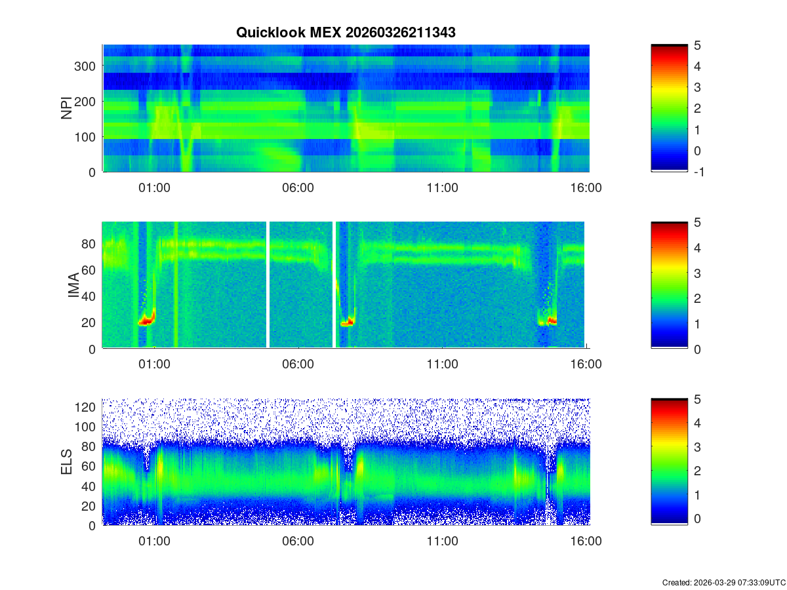787x590 pixels.
Task: Click the 16:00 tick label under NPI panel
Action: point(586,188)
